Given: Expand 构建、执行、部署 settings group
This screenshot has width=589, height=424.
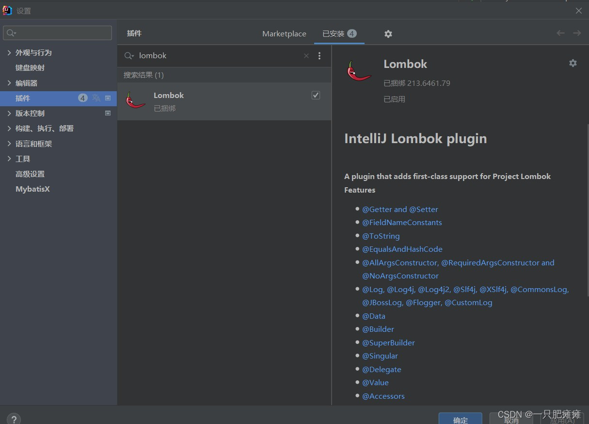Looking at the screenshot, I should coord(9,128).
